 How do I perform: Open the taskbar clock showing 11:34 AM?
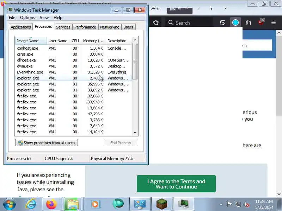click(x=264, y=204)
